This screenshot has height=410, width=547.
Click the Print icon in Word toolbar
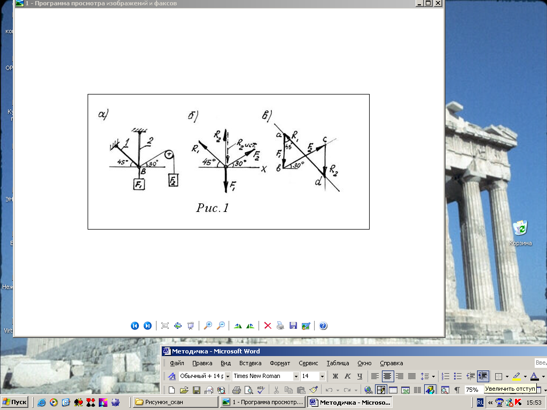click(x=236, y=390)
